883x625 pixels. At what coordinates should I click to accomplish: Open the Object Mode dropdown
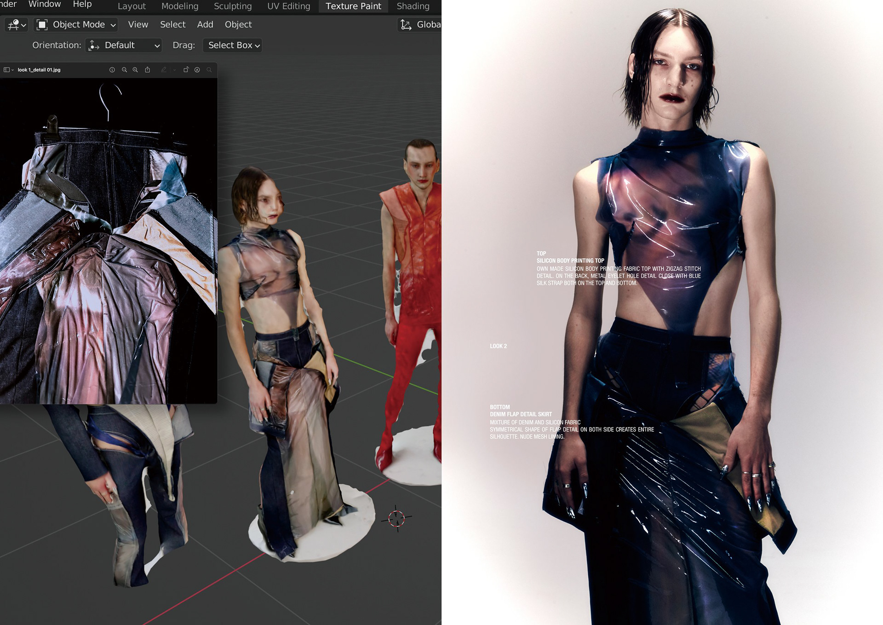77,25
